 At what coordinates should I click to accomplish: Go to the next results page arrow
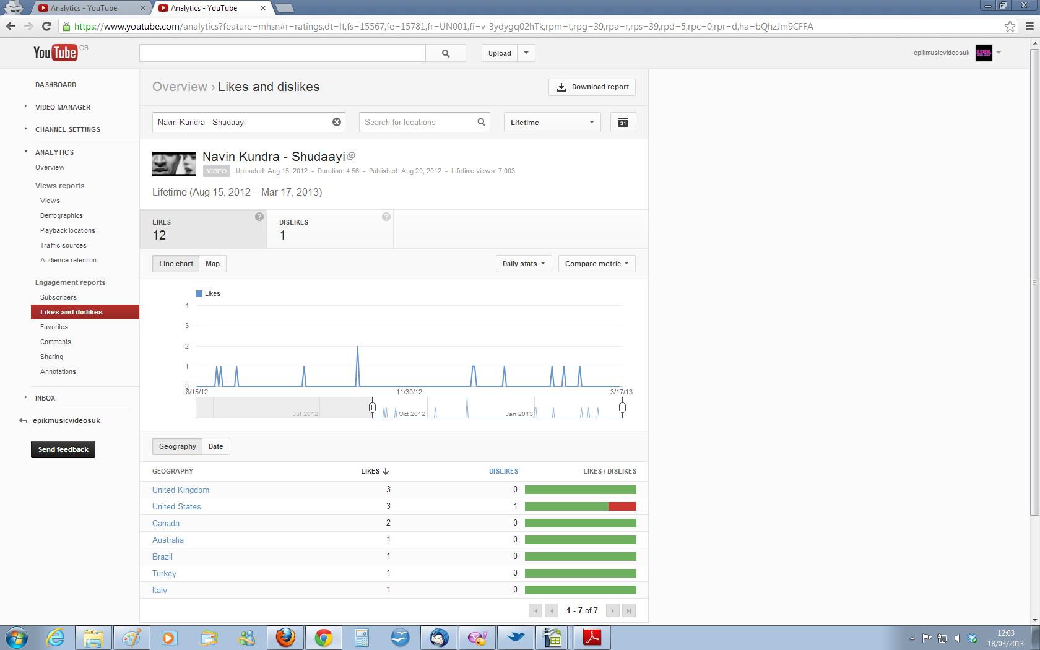coord(612,610)
